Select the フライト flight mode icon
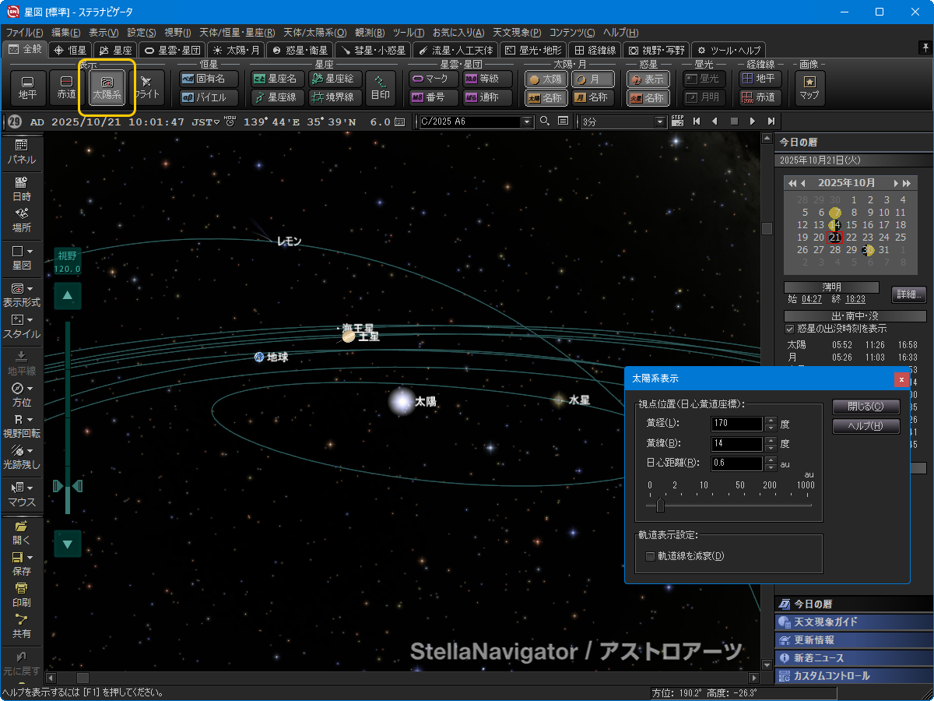The image size is (934, 701). click(146, 86)
